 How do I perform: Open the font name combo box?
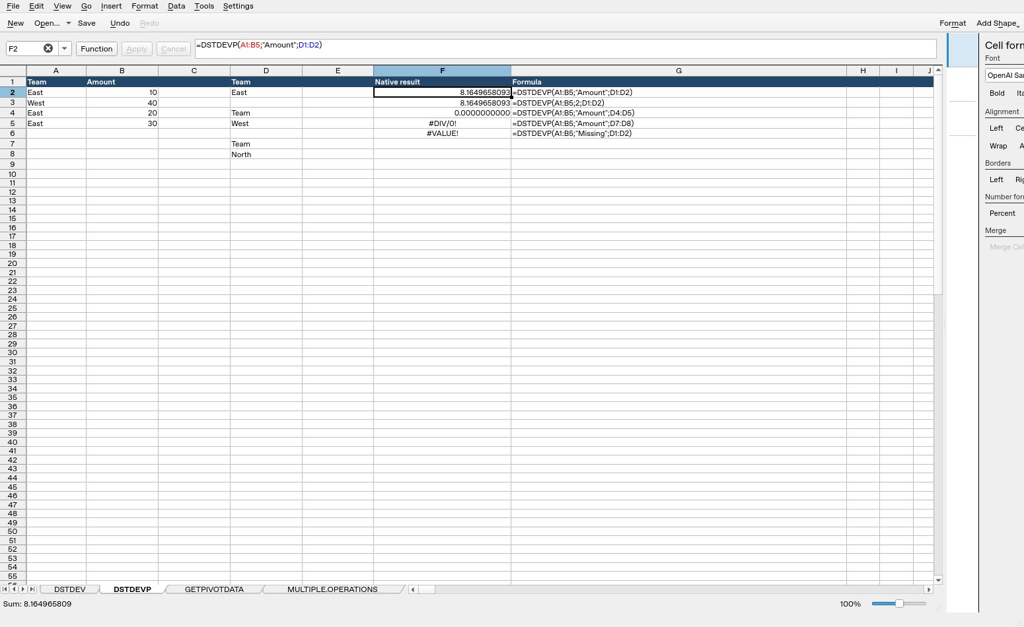click(x=1005, y=75)
